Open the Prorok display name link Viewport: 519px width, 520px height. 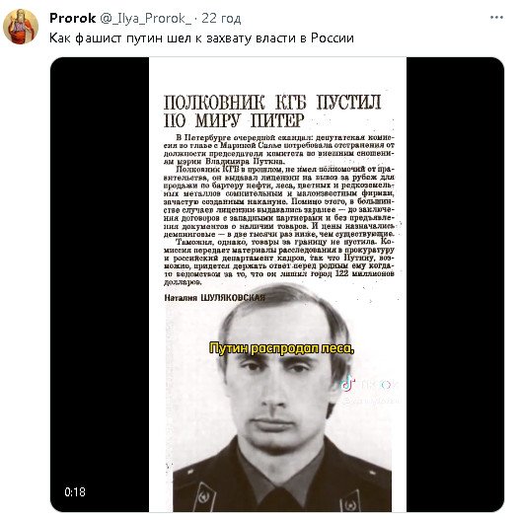(x=73, y=18)
